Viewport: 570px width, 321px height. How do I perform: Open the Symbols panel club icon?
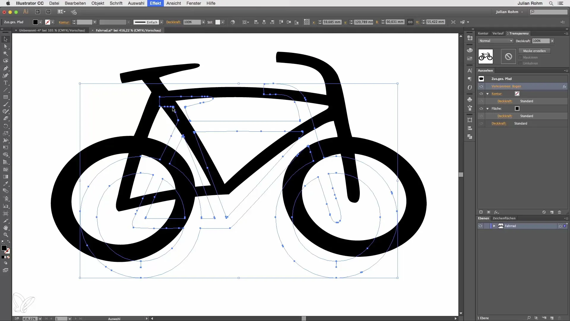click(x=470, y=99)
